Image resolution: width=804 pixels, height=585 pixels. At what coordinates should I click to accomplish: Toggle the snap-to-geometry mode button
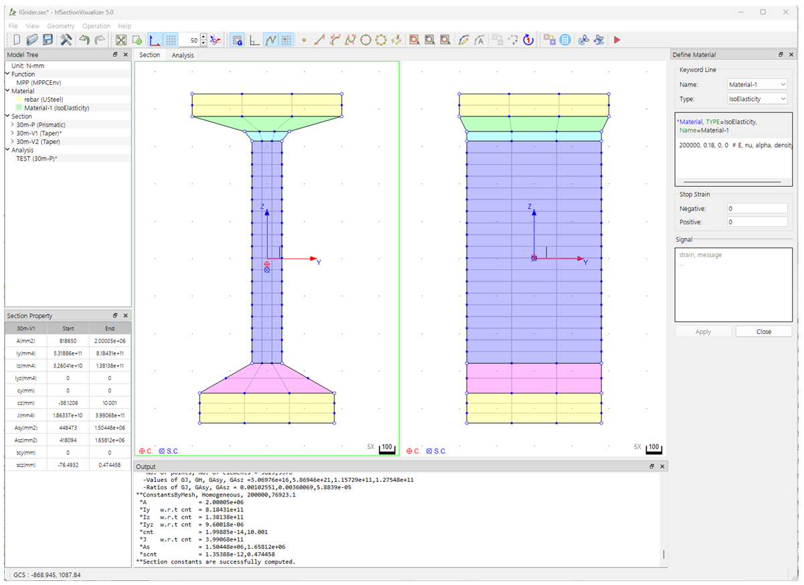pos(237,40)
